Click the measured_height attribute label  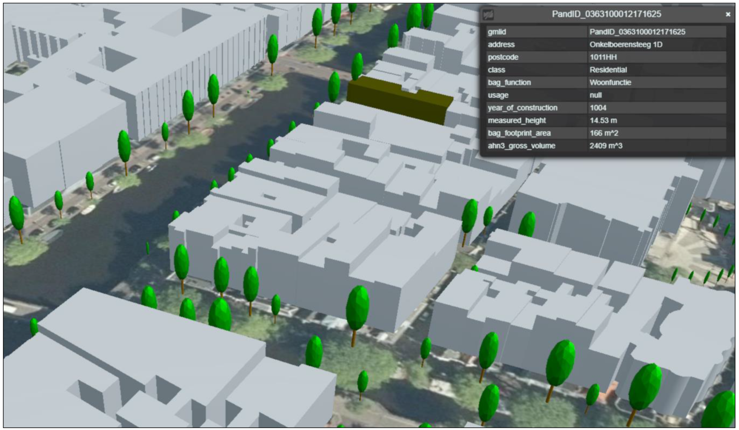[x=516, y=120]
